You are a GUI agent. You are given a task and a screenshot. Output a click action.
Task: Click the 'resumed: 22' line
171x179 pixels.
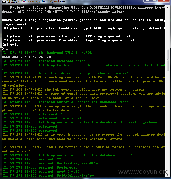(31, 159)
